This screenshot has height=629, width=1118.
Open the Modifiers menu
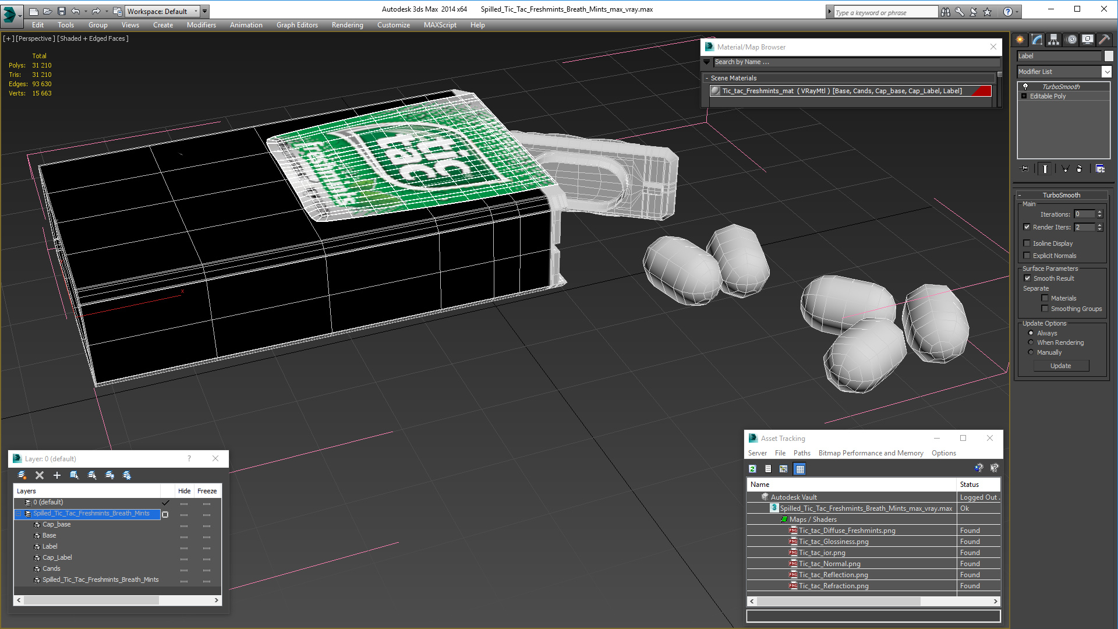[x=201, y=25]
